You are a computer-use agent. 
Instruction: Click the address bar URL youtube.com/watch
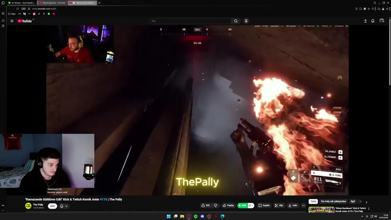(44, 9)
